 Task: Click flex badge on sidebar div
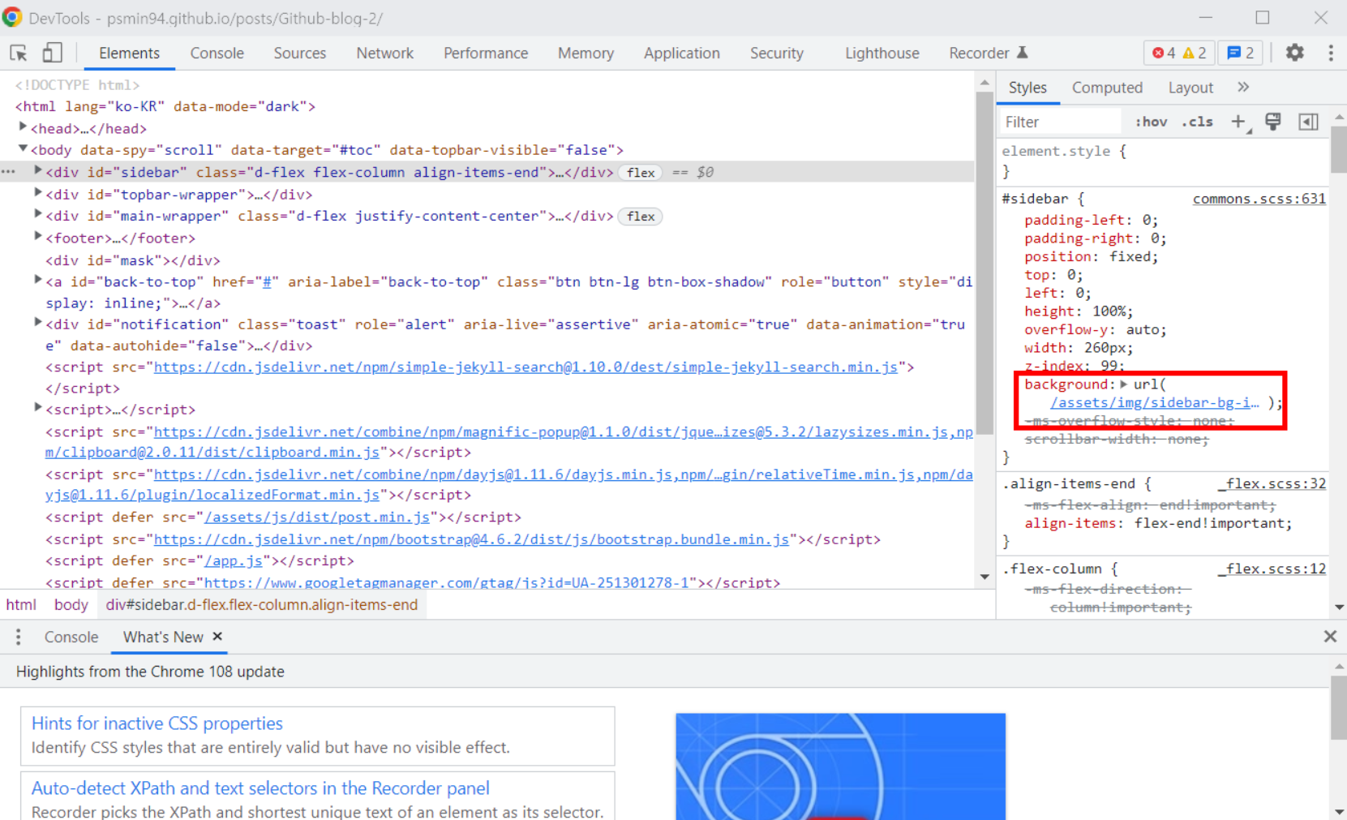641,173
